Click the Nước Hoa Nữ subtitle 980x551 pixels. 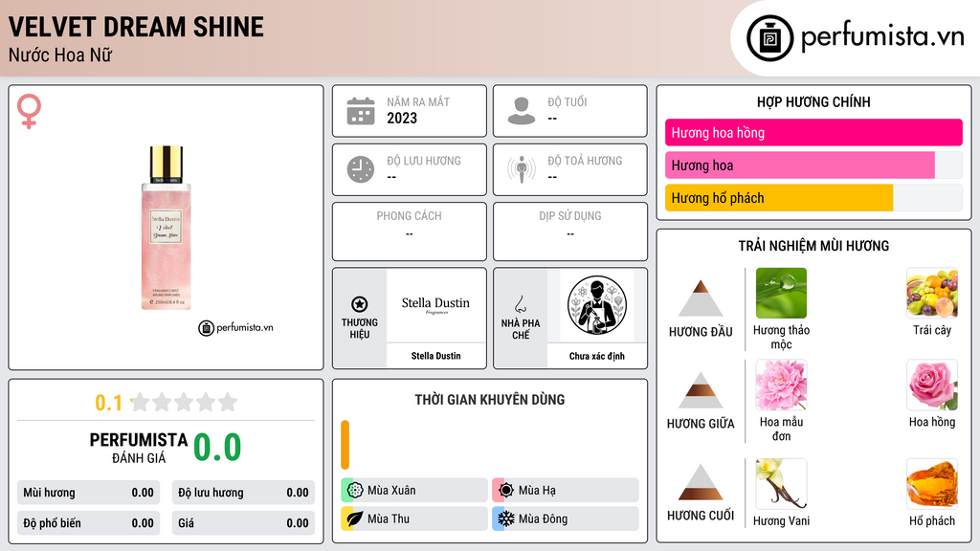click(x=60, y=55)
